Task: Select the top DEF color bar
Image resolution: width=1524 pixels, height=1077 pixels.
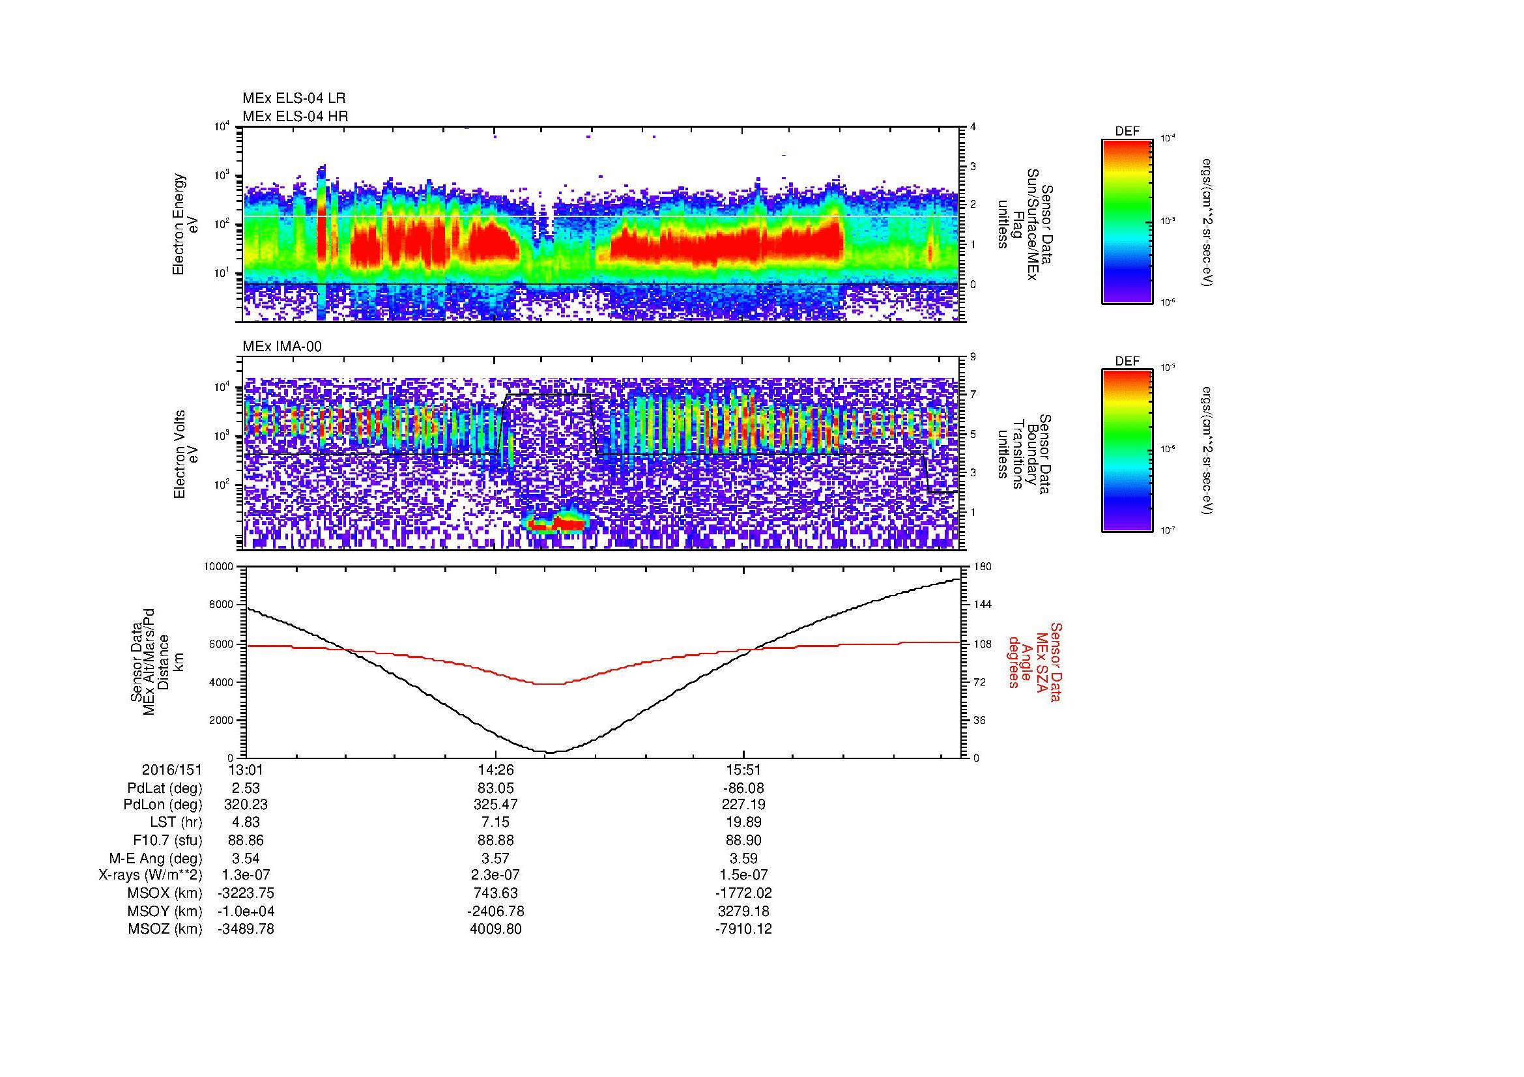Action: tap(1127, 221)
